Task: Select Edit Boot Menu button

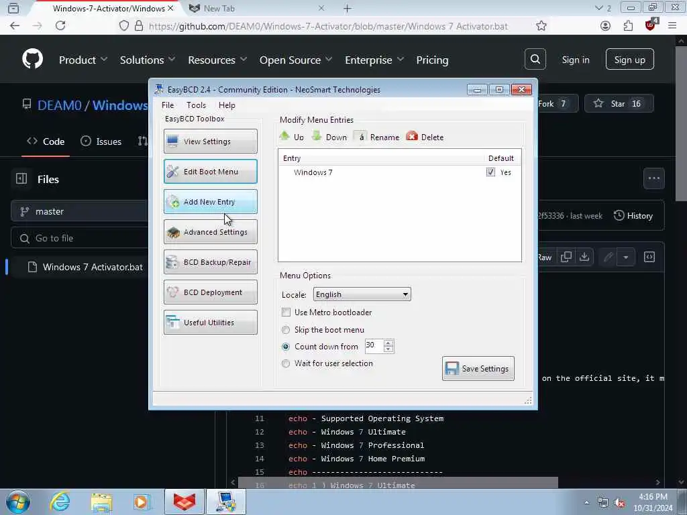Action: [210, 171]
